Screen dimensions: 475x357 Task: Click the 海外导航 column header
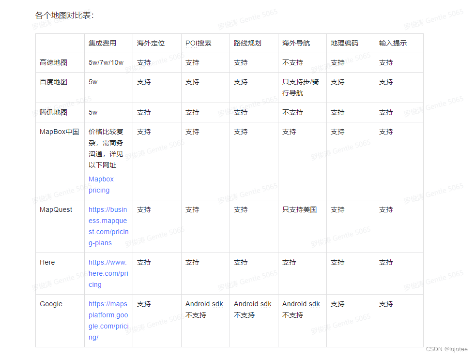(296, 43)
